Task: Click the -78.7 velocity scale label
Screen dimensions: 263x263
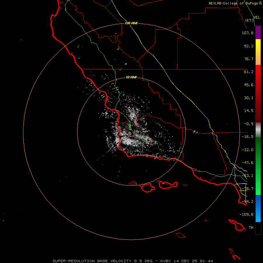Action: [x=248, y=189]
